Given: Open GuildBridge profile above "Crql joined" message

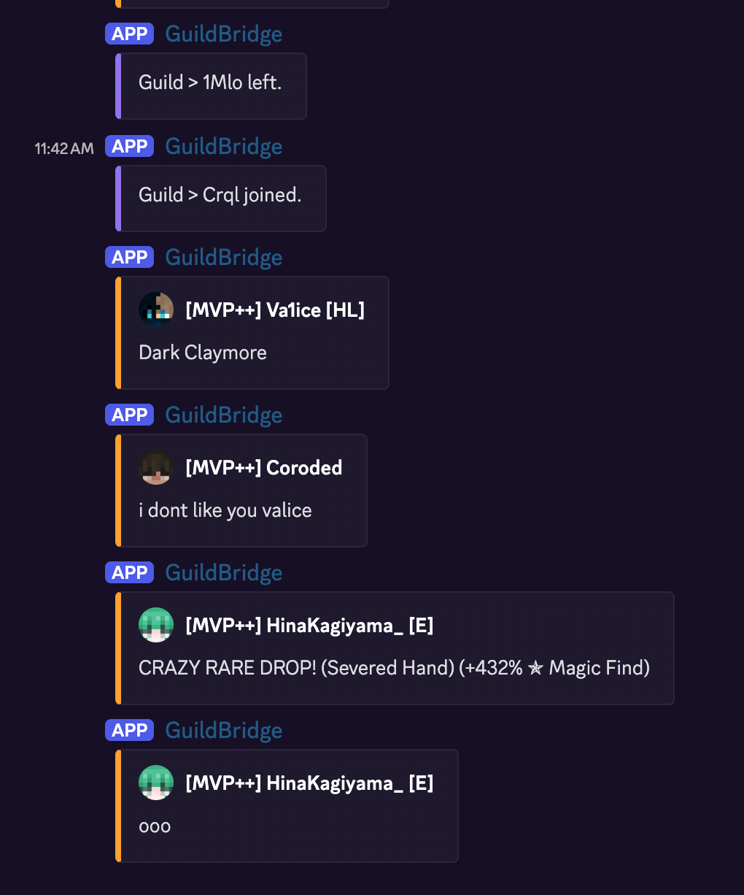Looking at the screenshot, I should [x=224, y=147].
